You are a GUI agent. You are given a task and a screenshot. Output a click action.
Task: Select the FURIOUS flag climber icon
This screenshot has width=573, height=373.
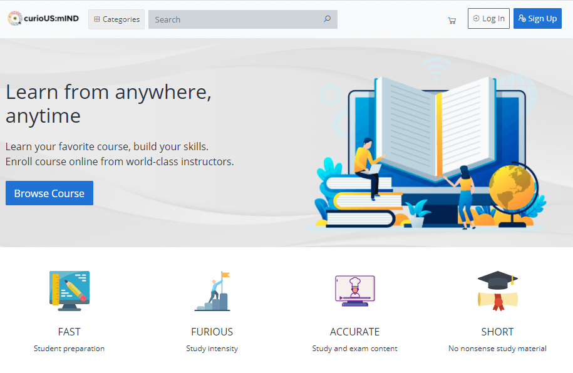pyautogui.click(x=212, y=291)
